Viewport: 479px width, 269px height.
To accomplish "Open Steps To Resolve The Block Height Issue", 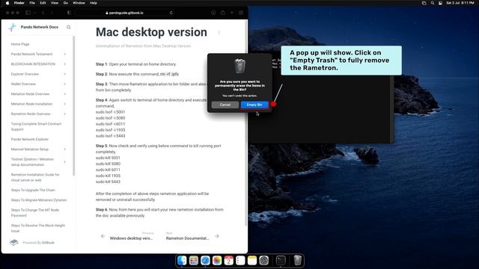I will tap(38, 228).
